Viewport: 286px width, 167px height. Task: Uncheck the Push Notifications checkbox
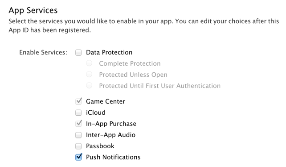coord(78,157)
